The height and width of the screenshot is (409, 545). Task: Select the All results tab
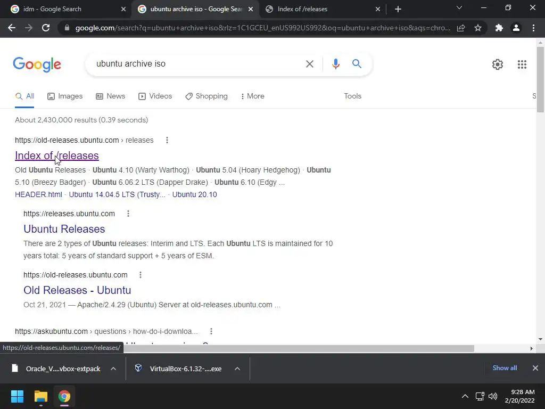tap(24, 96)
